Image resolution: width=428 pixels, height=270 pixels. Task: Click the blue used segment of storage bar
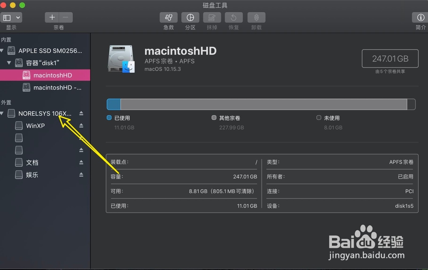click(x=113, y=104)
